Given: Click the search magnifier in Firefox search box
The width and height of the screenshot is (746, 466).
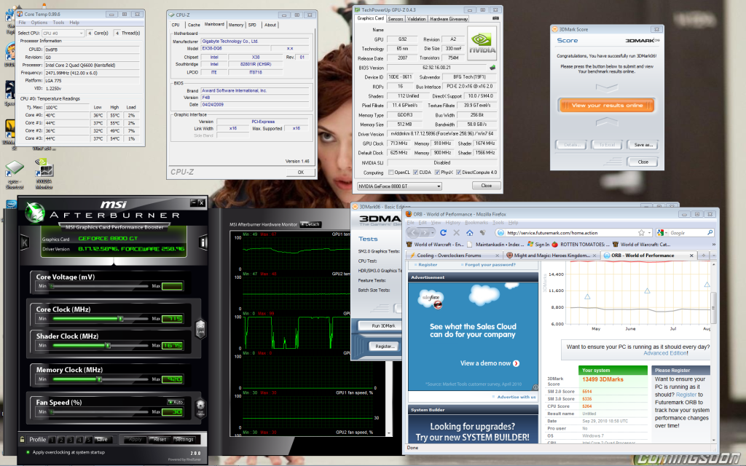Looking at the screenshot, I should click(710, 232).
